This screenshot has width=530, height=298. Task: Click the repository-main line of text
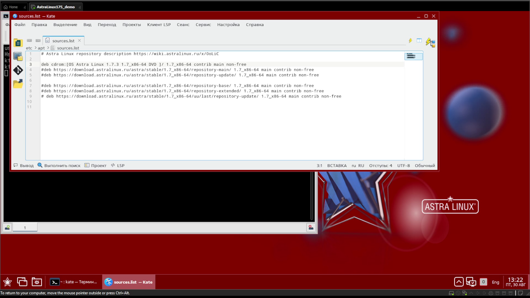(178, 70)
